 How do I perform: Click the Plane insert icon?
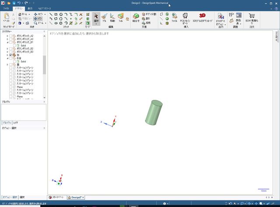point(161,14)
